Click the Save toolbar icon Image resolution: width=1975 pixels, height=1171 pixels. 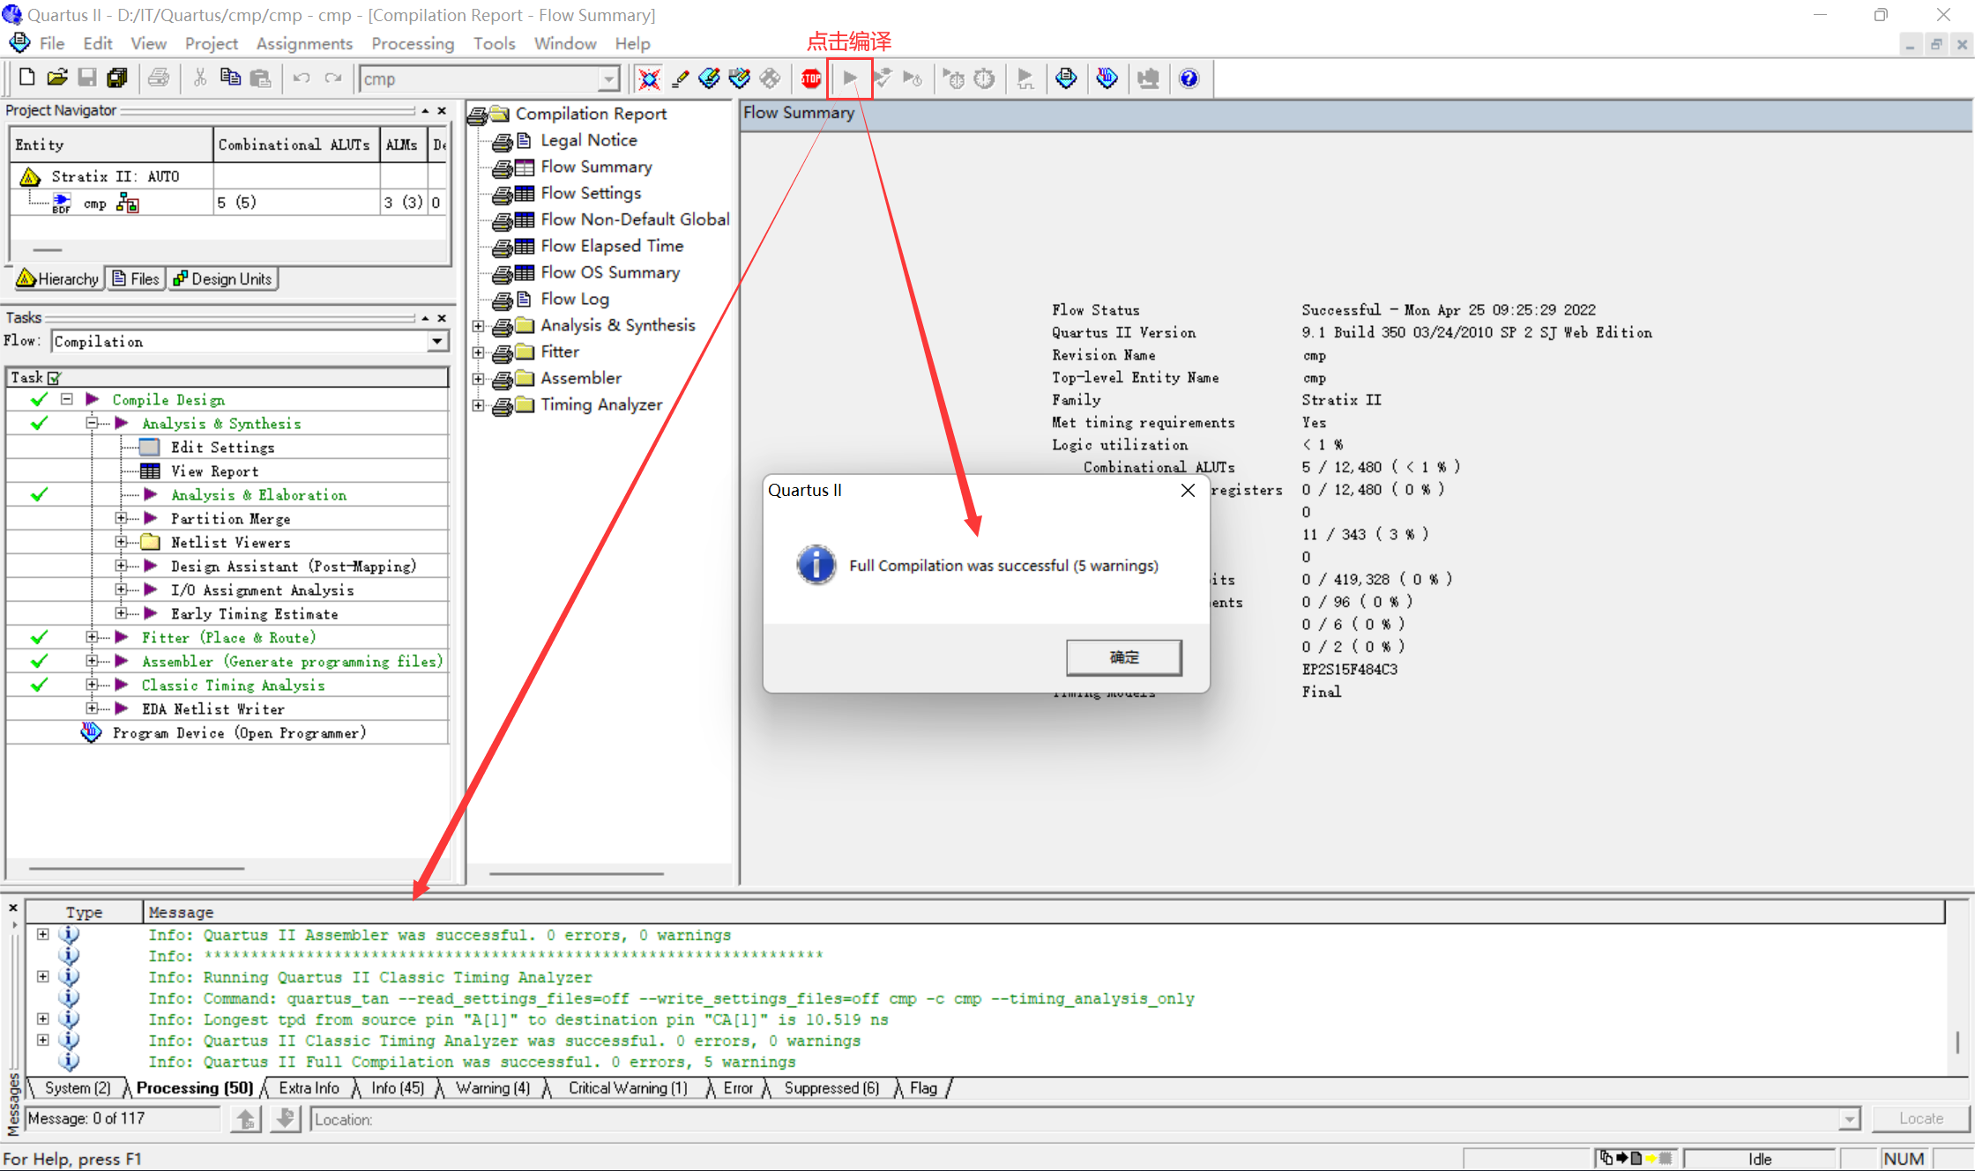87,78
